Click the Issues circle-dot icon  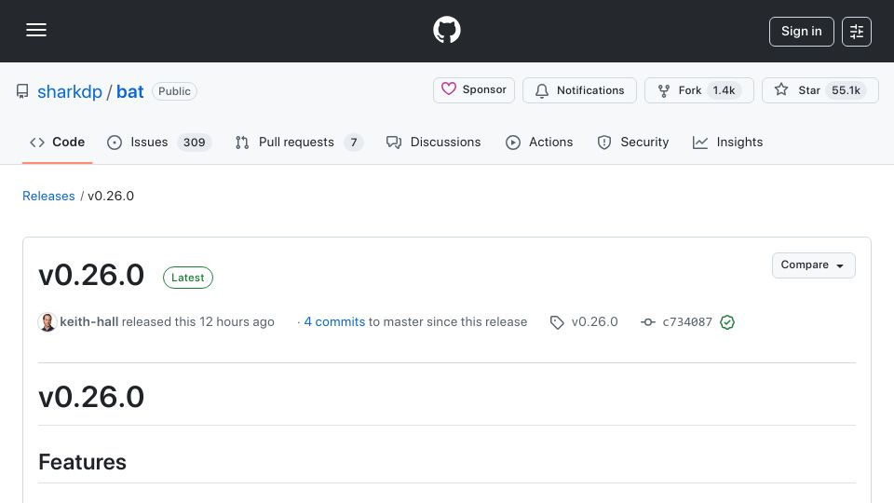point(114,143)
